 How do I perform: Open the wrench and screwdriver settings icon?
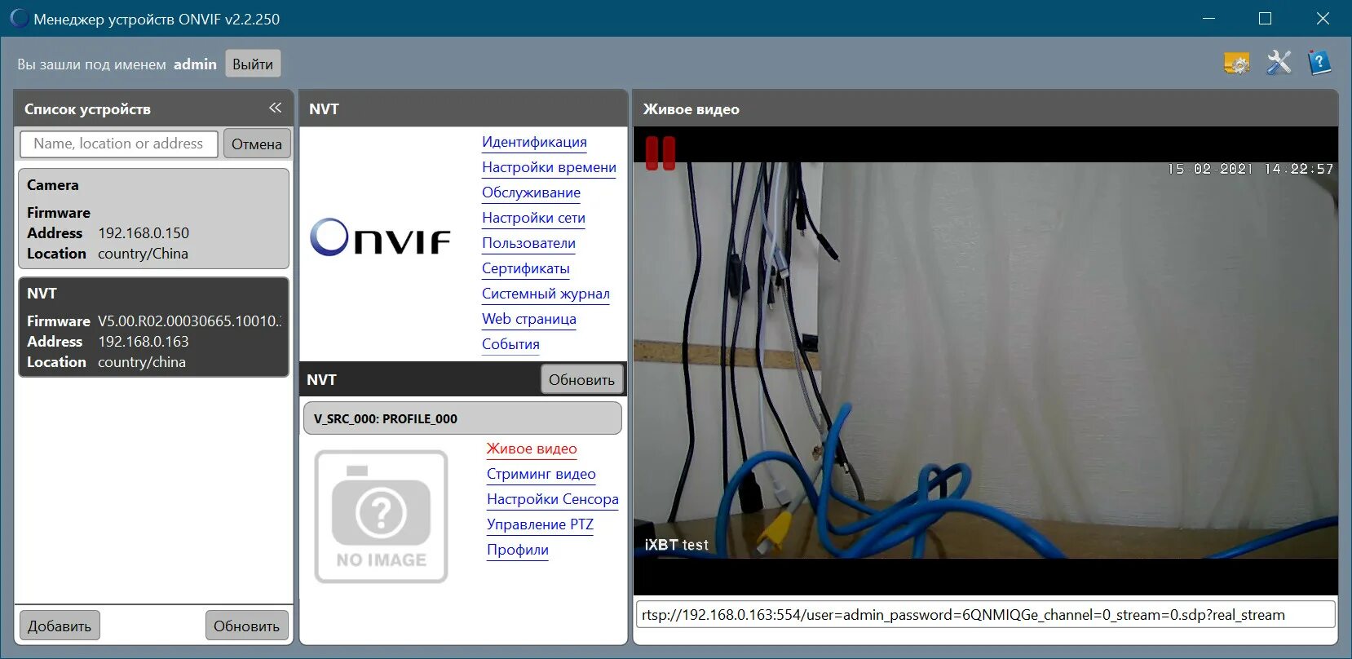click(1279, 63)
